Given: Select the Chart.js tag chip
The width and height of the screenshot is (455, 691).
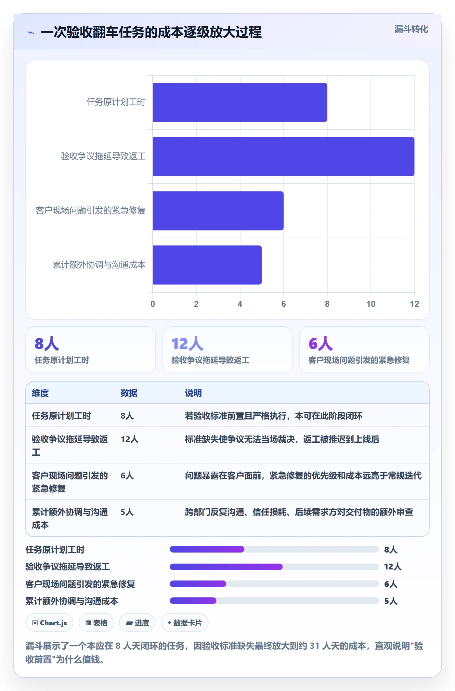Looking at the screenshot, I should (x=49, y=623).
